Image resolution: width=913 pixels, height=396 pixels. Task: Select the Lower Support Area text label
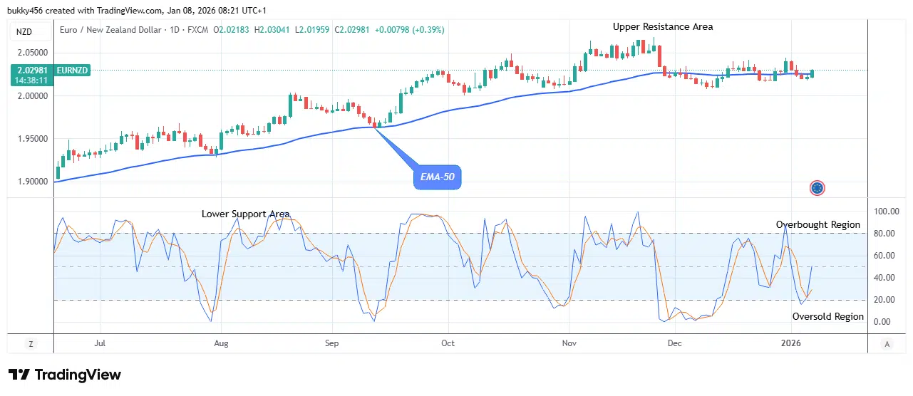tap(245, 214)
